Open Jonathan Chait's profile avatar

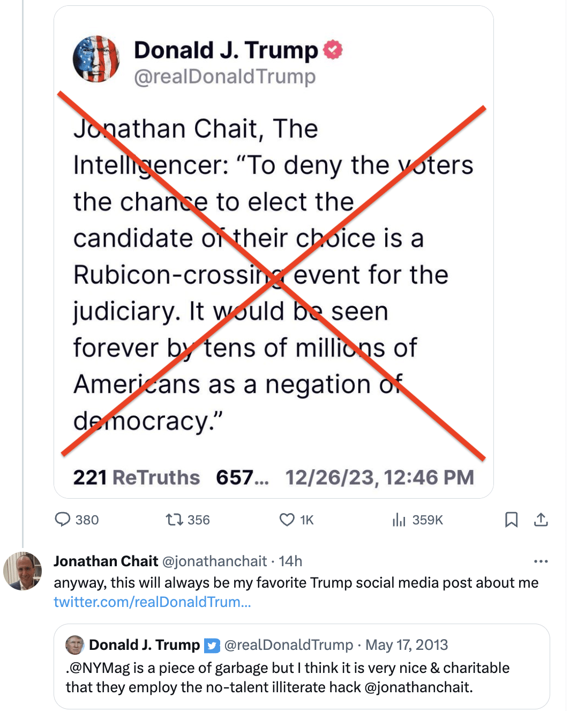pos(22,571)
